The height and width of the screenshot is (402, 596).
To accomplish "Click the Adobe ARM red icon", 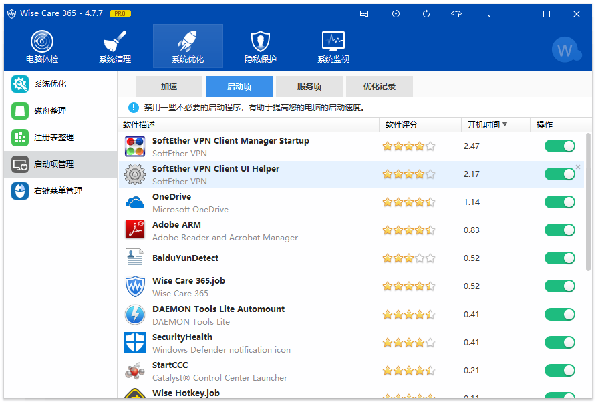I will click(135, 230).
